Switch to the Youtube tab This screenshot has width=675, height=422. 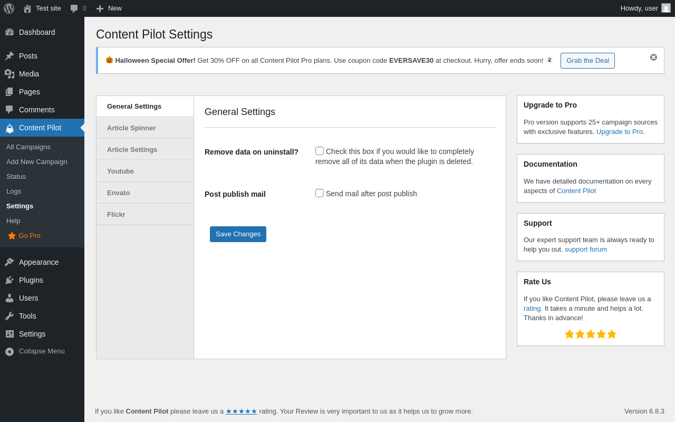point(120,171)
